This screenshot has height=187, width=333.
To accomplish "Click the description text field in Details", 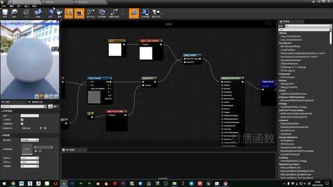I will 30,115.
